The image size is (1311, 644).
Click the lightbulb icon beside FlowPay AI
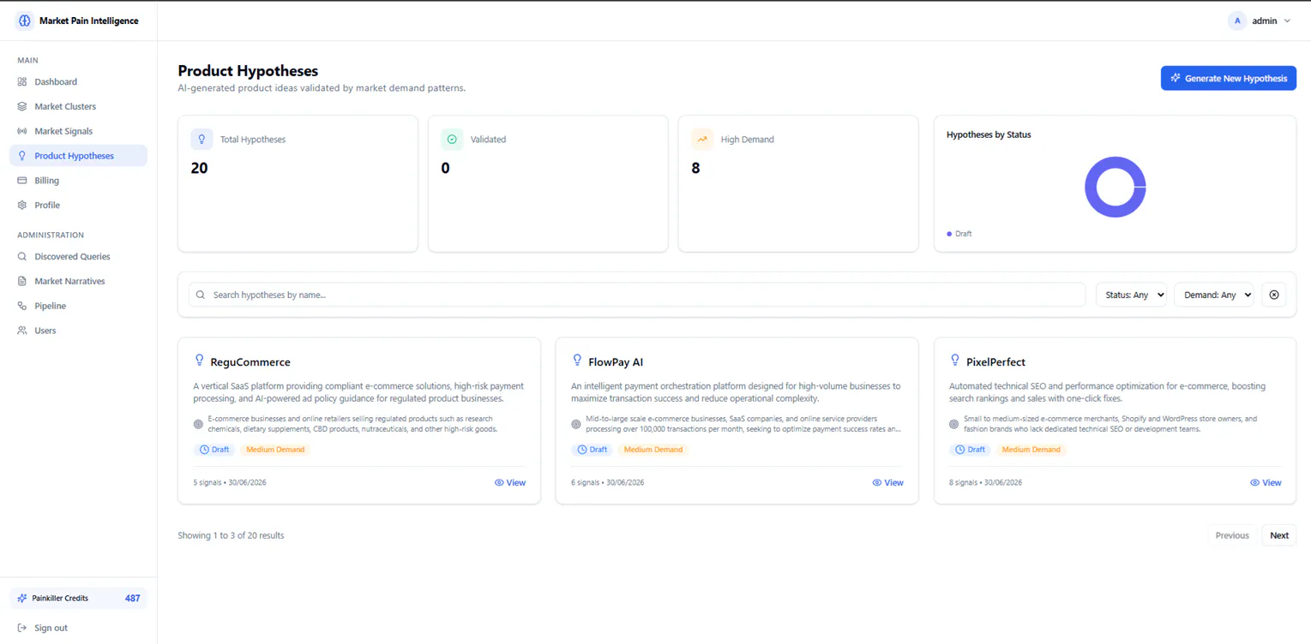[x=577, y=361]
